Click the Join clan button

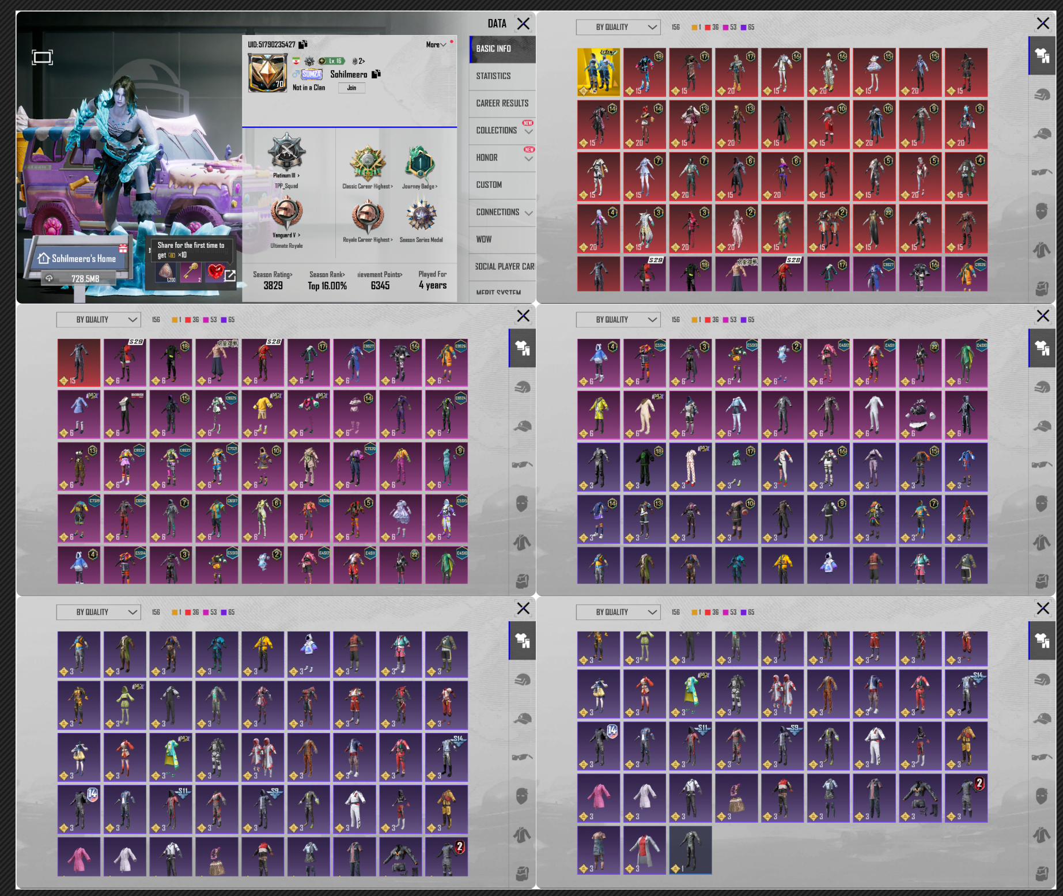click(x=351, y=88)
